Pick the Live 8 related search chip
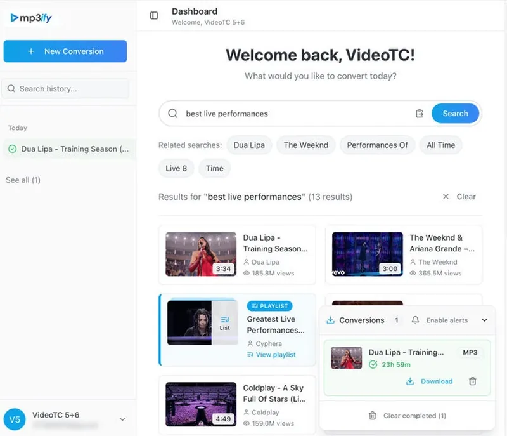This screenshot has height=436, width=507. [176, 168]
